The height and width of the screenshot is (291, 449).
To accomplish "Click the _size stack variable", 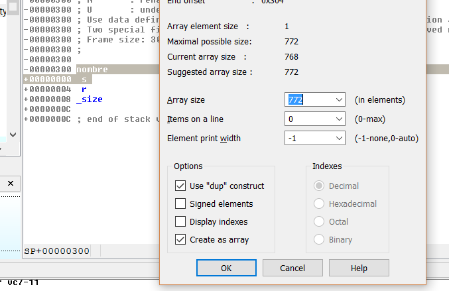I will pyautogui.click(x=90, y=99).
